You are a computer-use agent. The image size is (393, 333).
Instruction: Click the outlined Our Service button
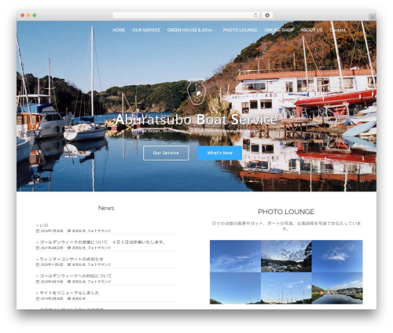tap(166, 153)
